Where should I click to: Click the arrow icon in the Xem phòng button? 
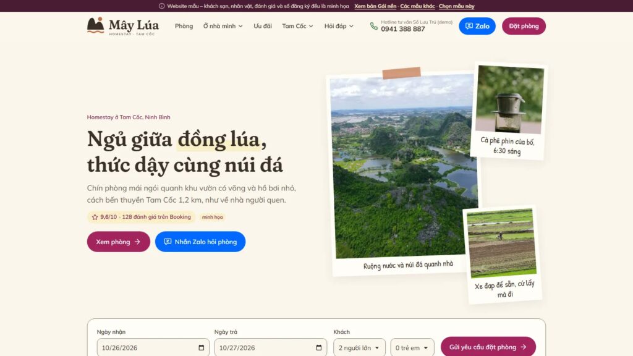[x=137, y=242]
